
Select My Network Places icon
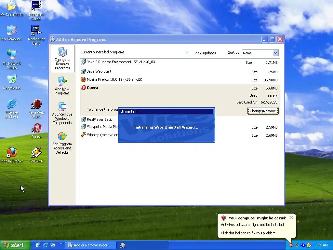tap(12, 60)
